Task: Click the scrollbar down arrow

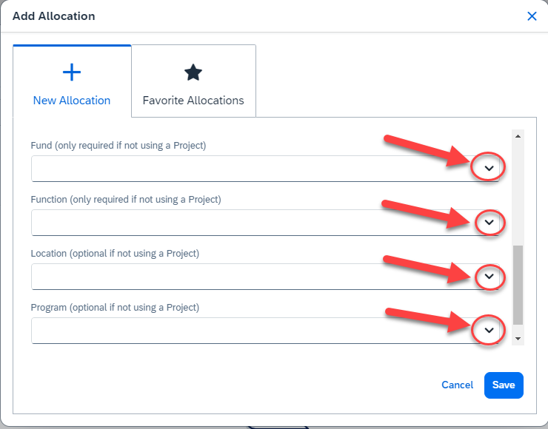Action: [518, 338]
